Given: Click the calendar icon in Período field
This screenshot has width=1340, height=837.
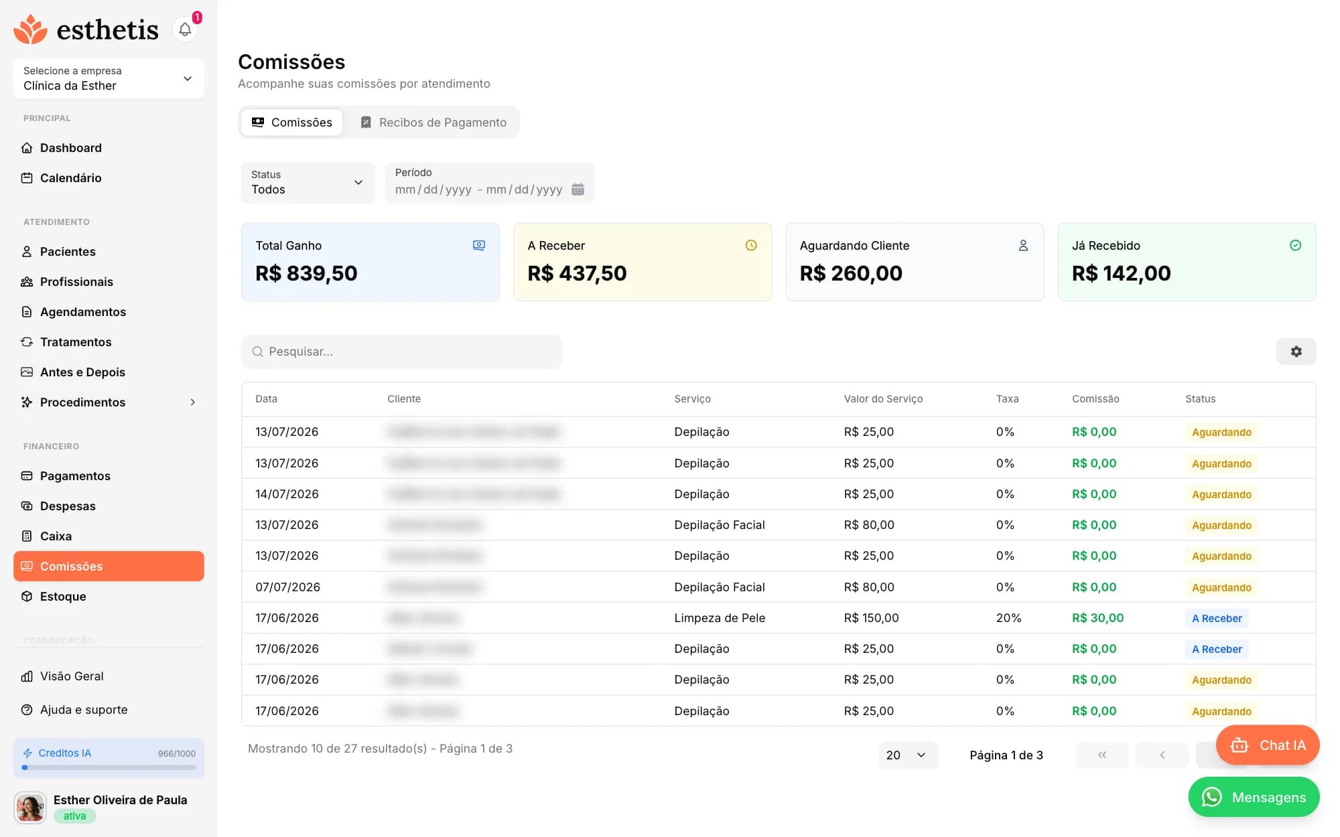Looking at the screenshot, I should 578,189.
